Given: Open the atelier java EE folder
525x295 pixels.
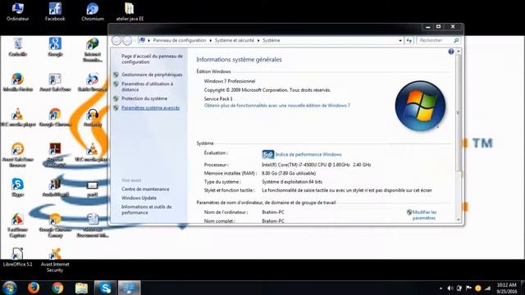Looking at the screenshot, I should tap(130, 11).
